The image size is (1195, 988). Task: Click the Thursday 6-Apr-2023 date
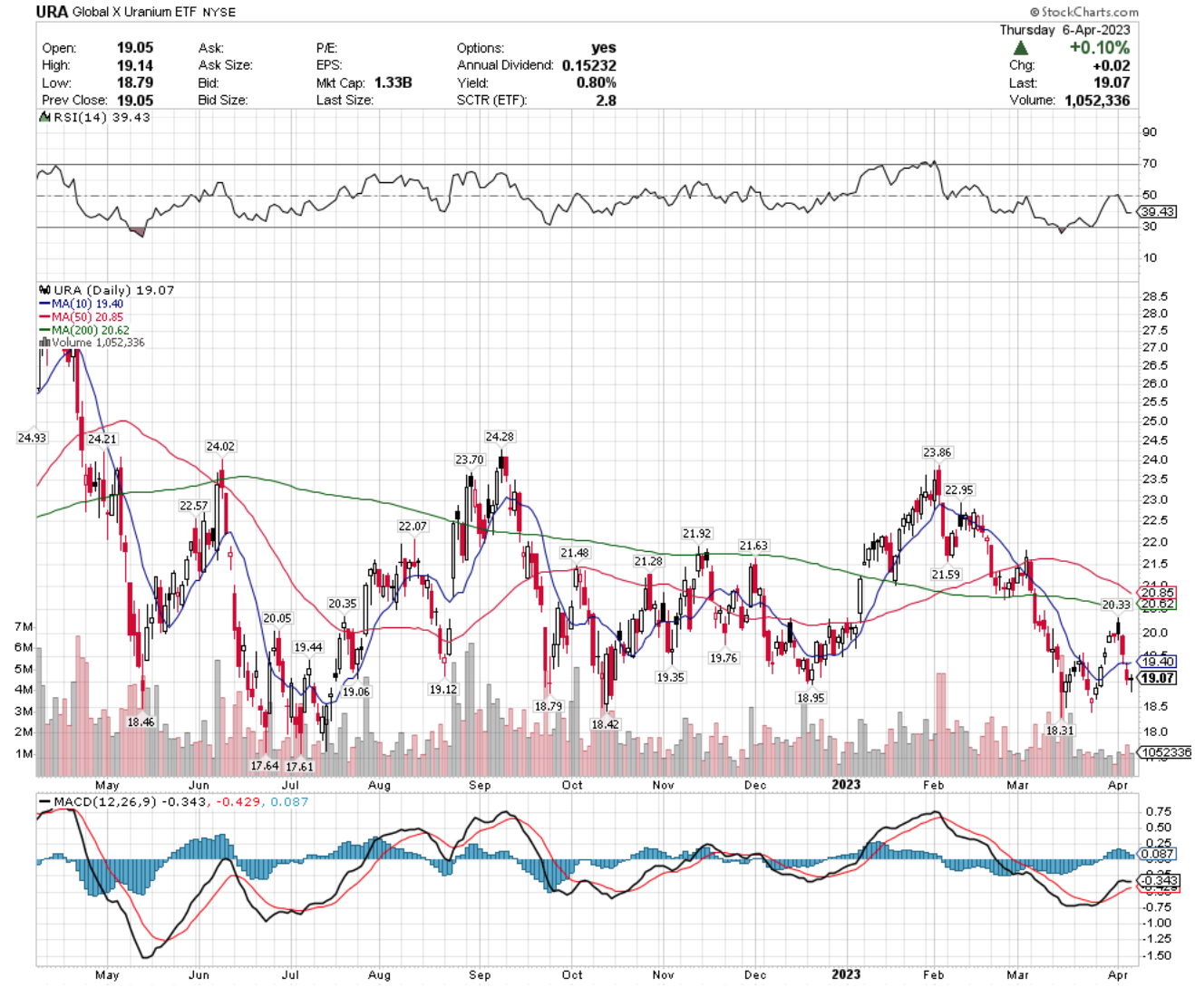(x=1064, y=30)
